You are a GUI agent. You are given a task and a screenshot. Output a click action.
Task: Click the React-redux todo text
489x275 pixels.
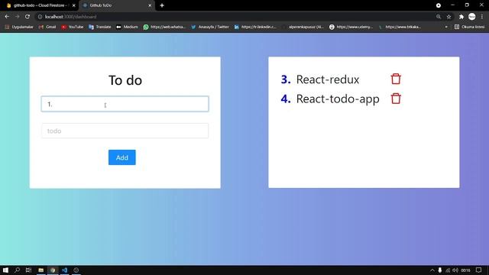click(x=328, y=79)
